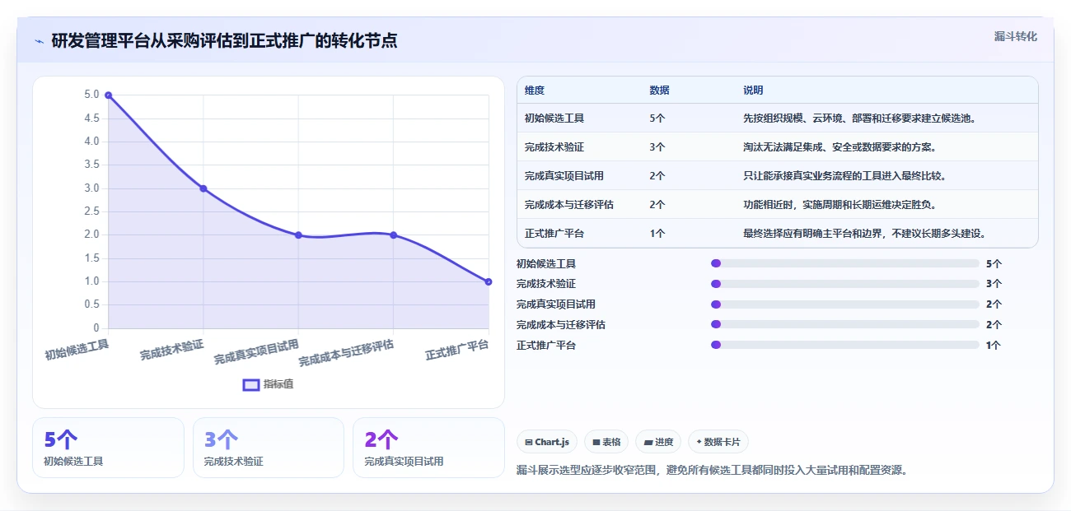The image size is (1071, 511).
Task: Click the 维度 column header
Action: (x=535, y=91)
